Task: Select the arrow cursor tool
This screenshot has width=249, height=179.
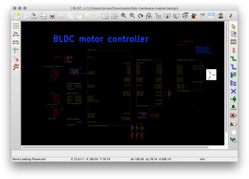Action: click(x=234, y=26)
